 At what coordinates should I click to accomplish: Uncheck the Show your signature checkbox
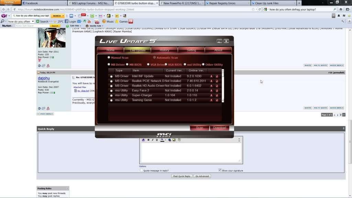click(x=220, y=170)
